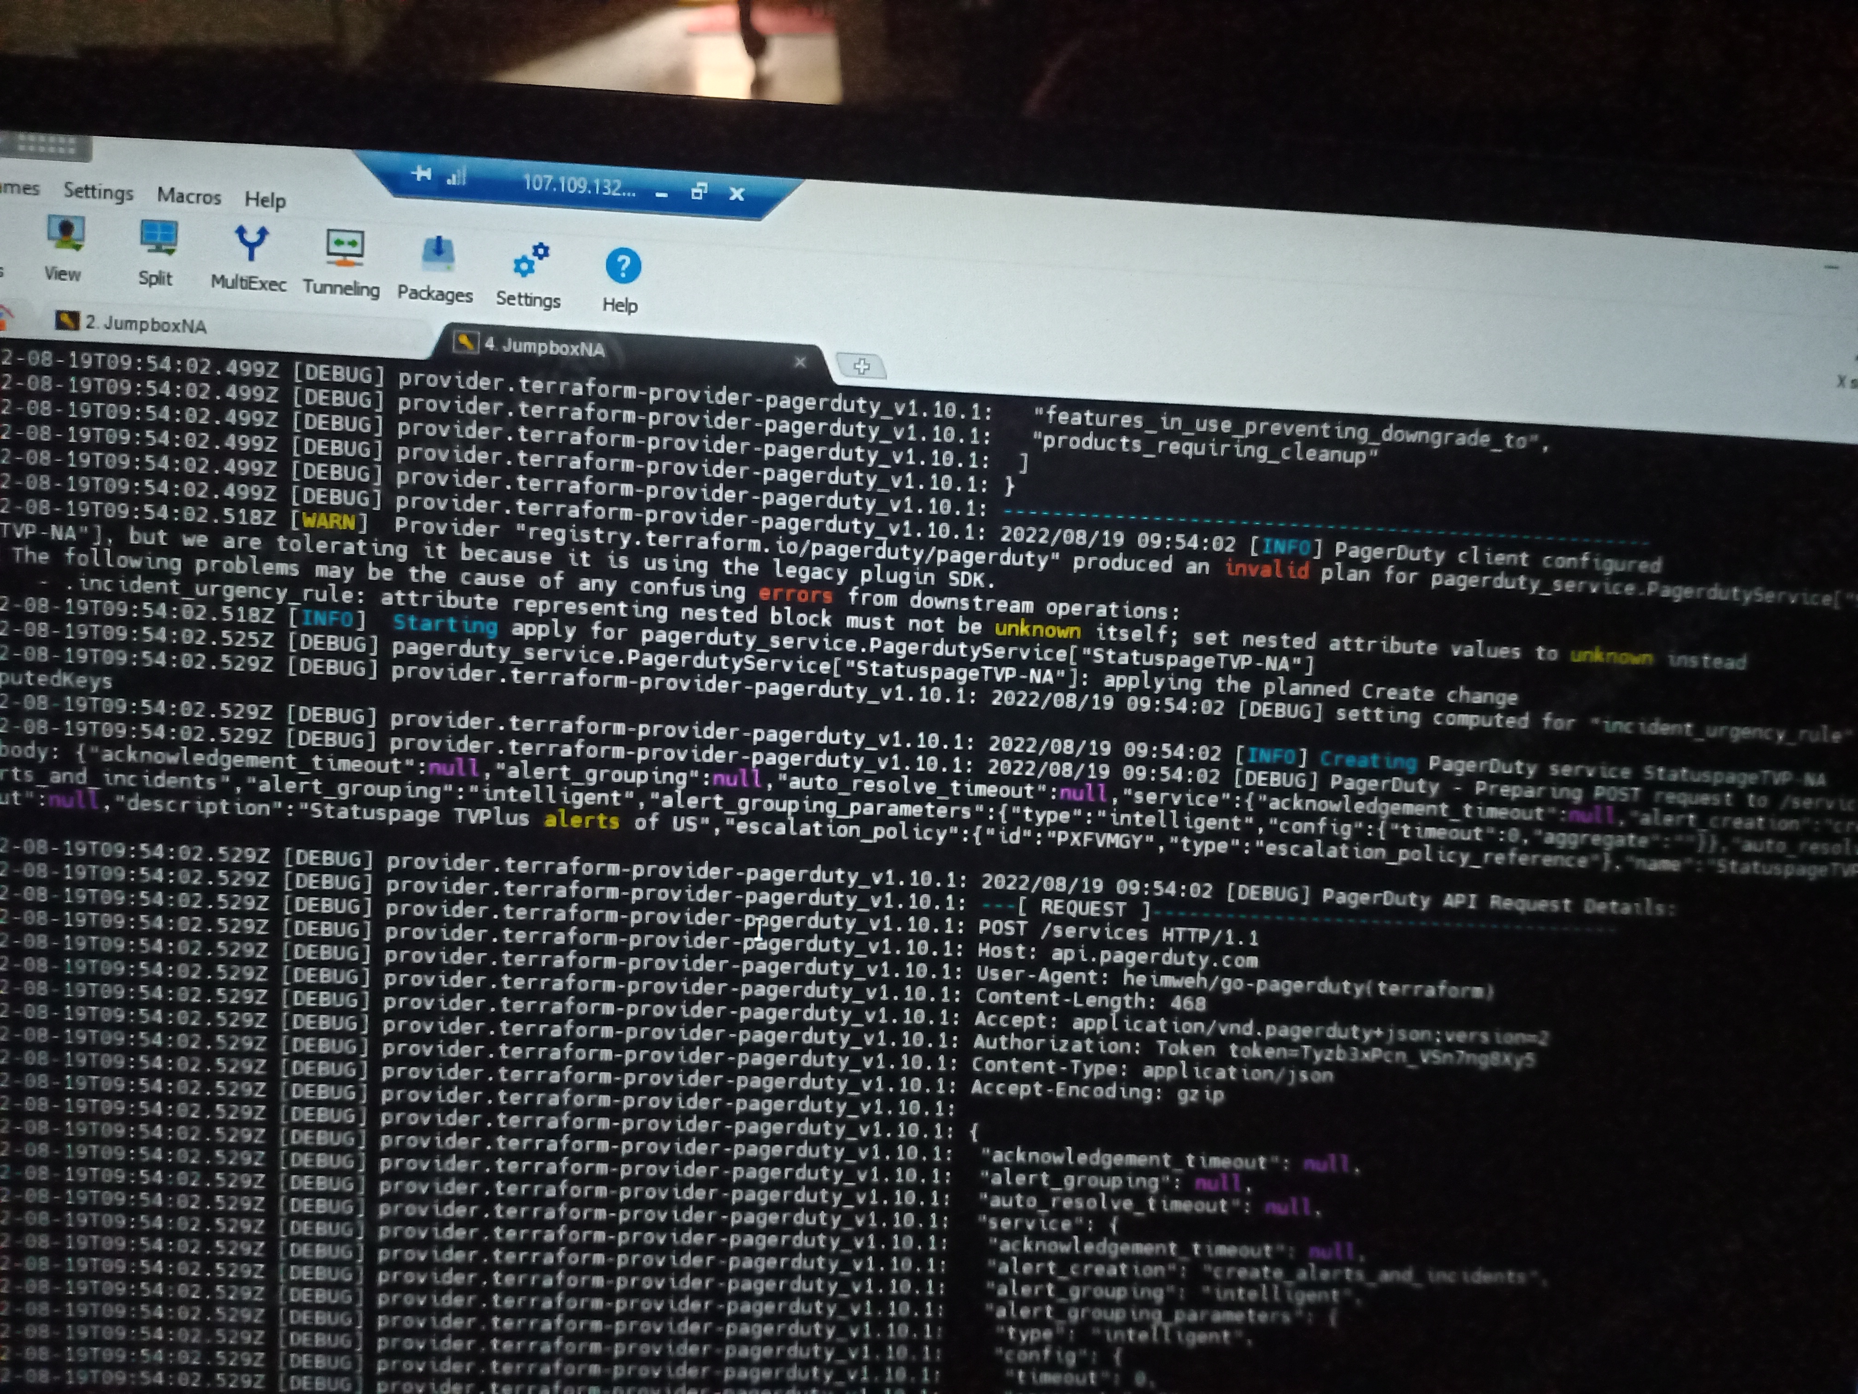Add a new terminal tab with plus button

[862, 366]
